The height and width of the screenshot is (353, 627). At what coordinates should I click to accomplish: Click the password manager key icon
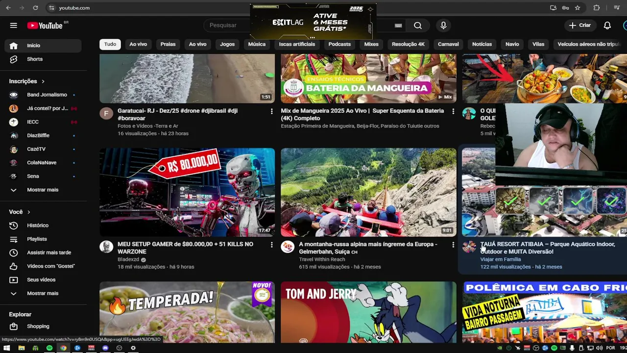point(565,8)
